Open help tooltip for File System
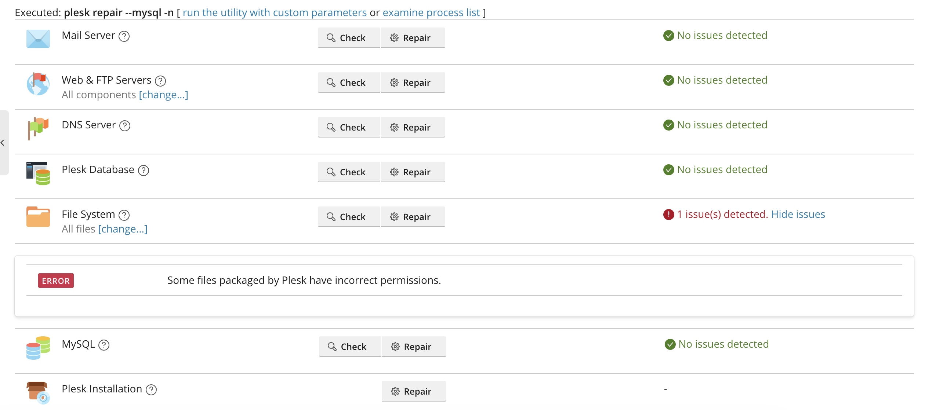This screenshot has width=925, height=410. tap(124, 215)
